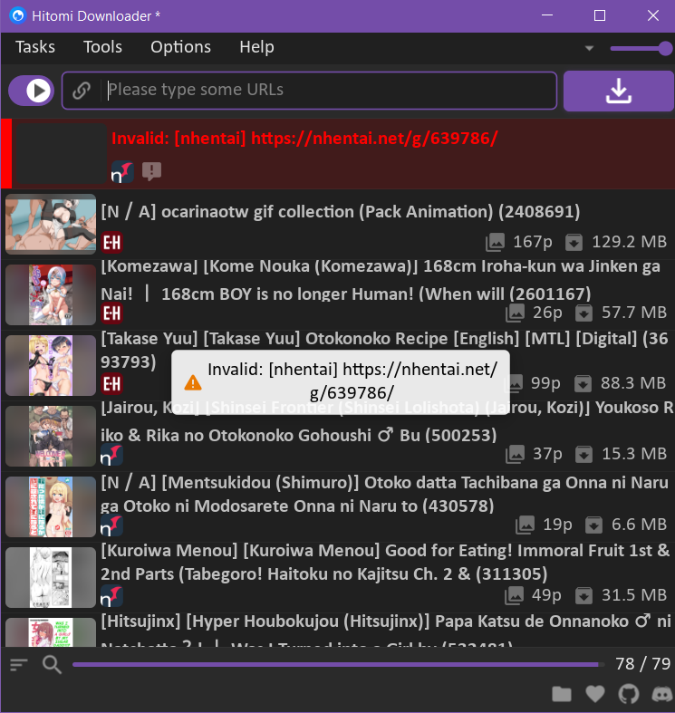Viewport: 675px width, 713px height.
Task: Click the size icon next to 6.6 MB
Action: 593,525
